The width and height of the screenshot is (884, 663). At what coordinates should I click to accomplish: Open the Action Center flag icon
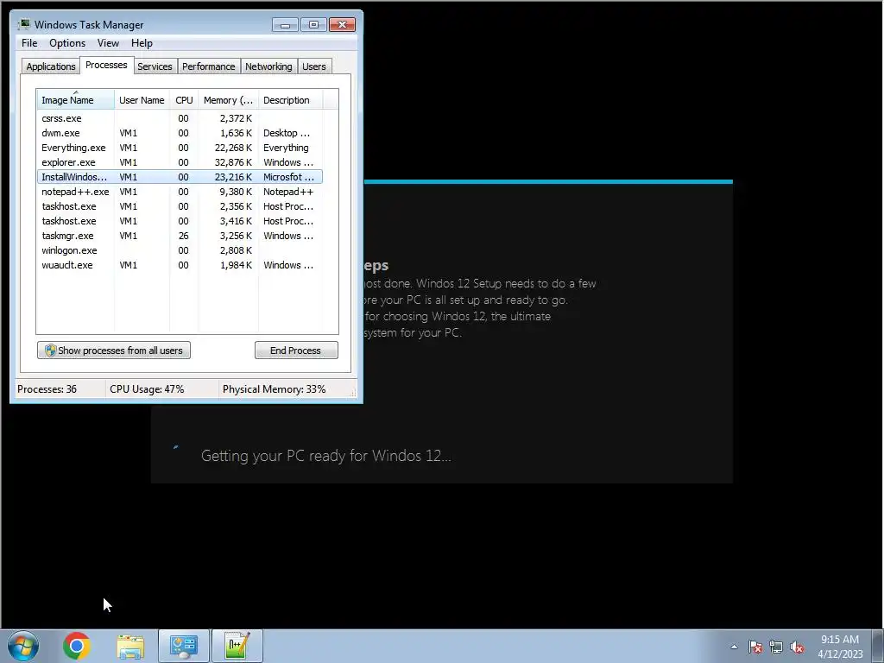[x=755, y=647]
